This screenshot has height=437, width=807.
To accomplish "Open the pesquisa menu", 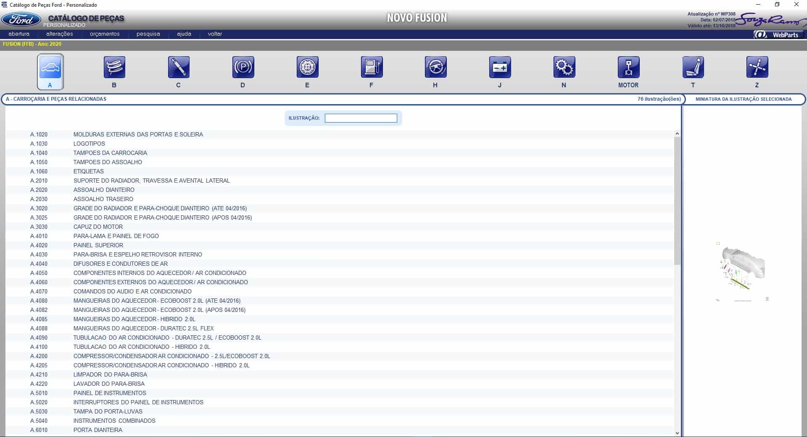I will pos(148,34).
